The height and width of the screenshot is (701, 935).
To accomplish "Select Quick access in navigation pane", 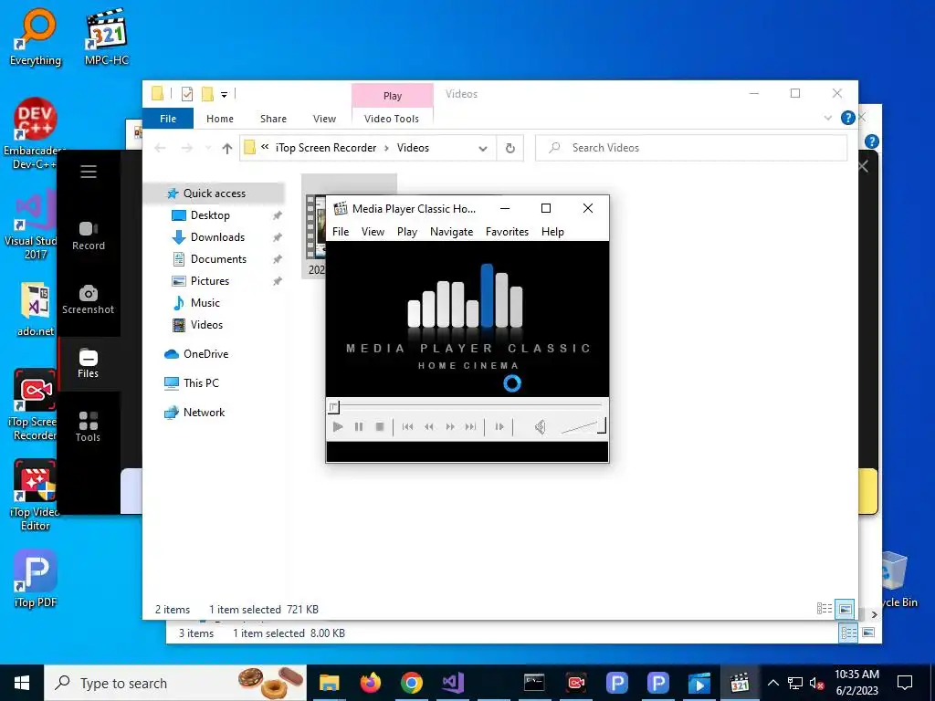I will click(214, 194).
